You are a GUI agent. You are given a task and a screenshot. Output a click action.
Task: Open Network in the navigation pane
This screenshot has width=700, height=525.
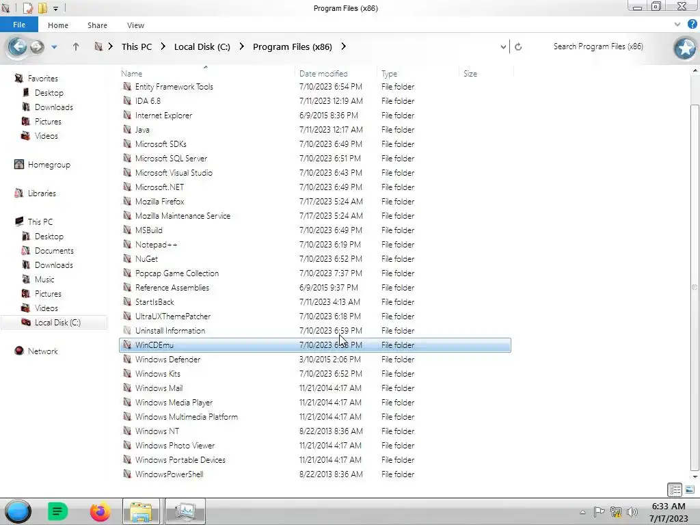[x=42, y=351]
